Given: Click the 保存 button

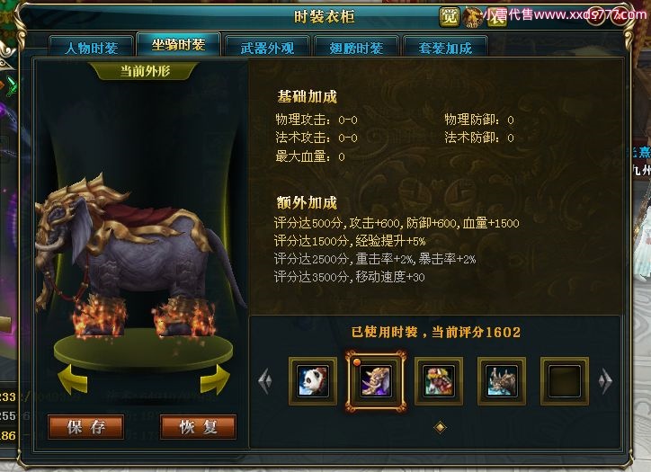Looking at the screenshot, I should (x=86, y=426).
